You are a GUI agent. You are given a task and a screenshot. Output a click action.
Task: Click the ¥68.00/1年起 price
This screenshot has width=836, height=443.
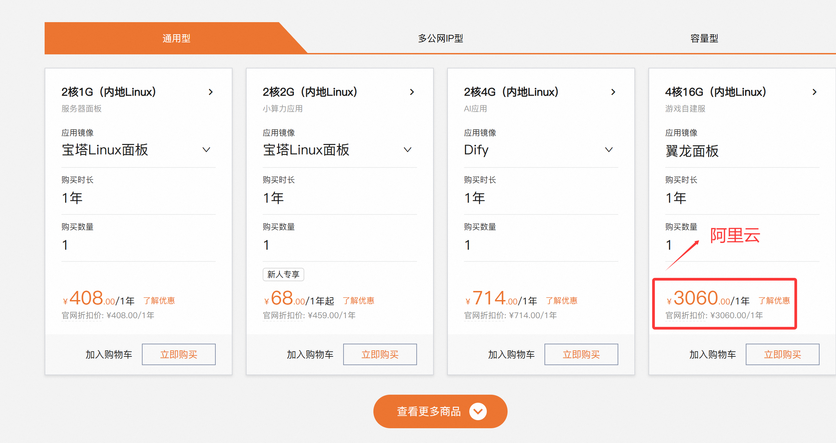pyautogui.click(x=299, y=298)
